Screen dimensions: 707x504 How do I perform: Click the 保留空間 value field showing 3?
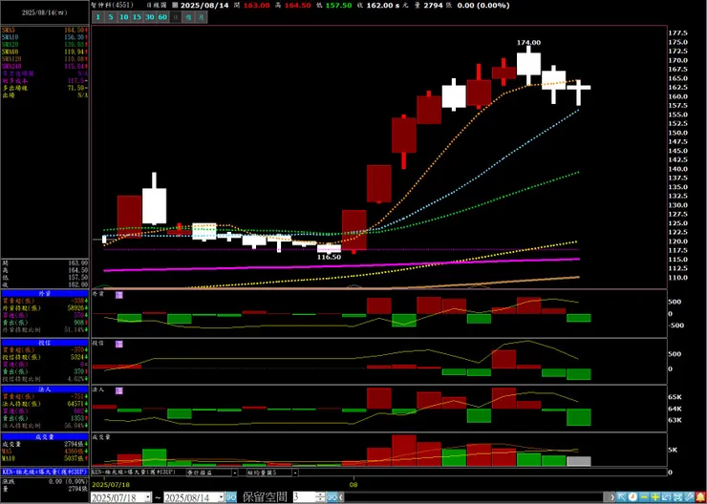pyautogui.click(x=305, y=497)
